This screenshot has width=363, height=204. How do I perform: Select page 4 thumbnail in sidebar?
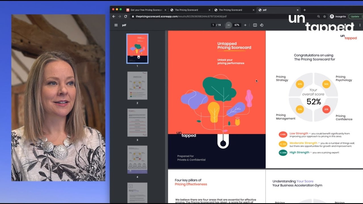click(x=137, y=160)
